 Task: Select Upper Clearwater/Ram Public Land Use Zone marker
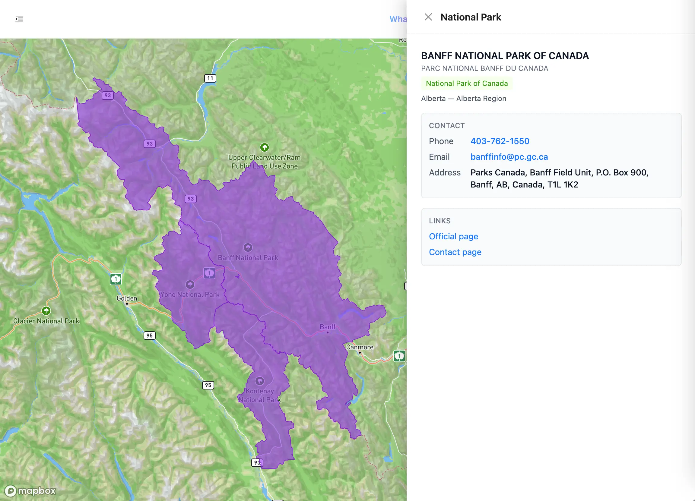265,148
